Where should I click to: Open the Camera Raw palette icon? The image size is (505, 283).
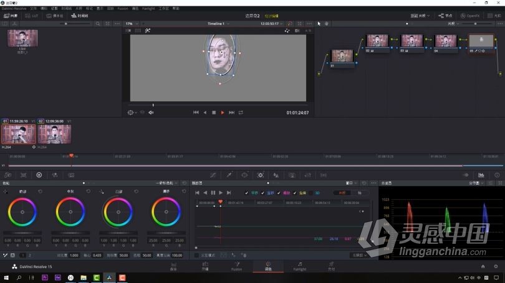pos(7,175)
